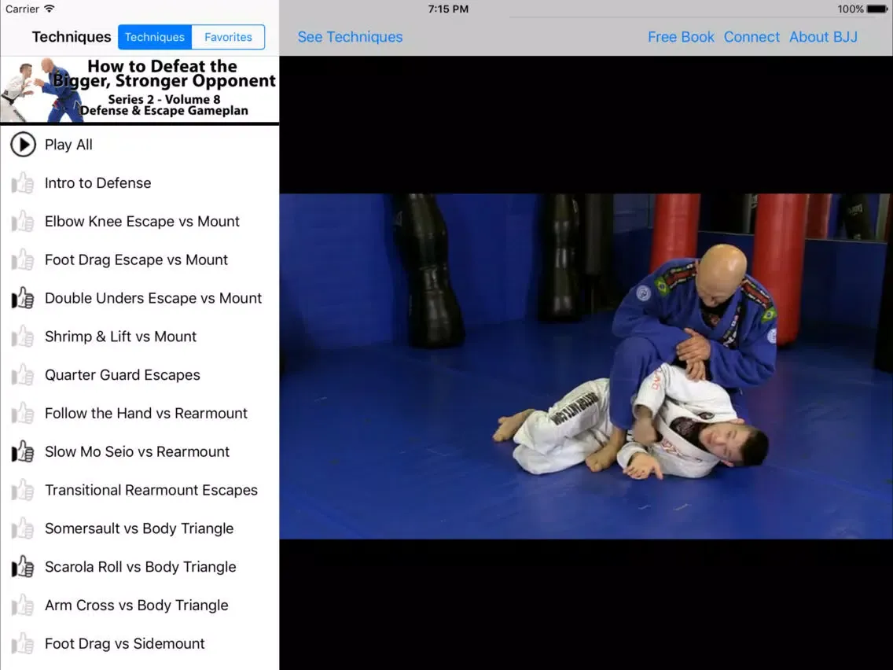
Task: Play Transitional Rearmount Escapes
Action: coord(151,490)
